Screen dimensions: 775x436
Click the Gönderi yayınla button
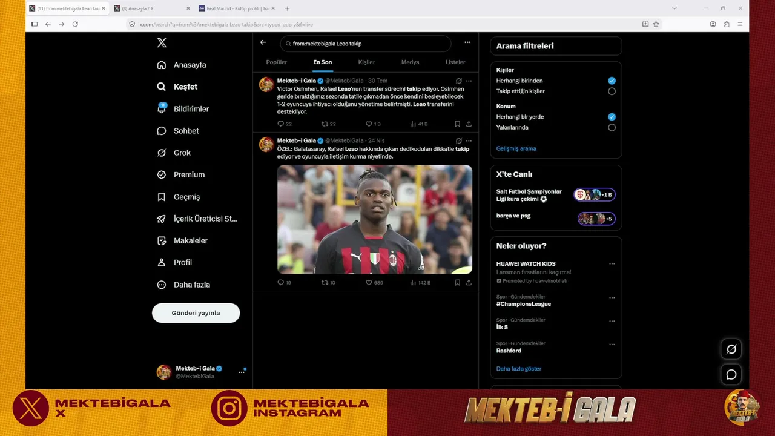196,313
